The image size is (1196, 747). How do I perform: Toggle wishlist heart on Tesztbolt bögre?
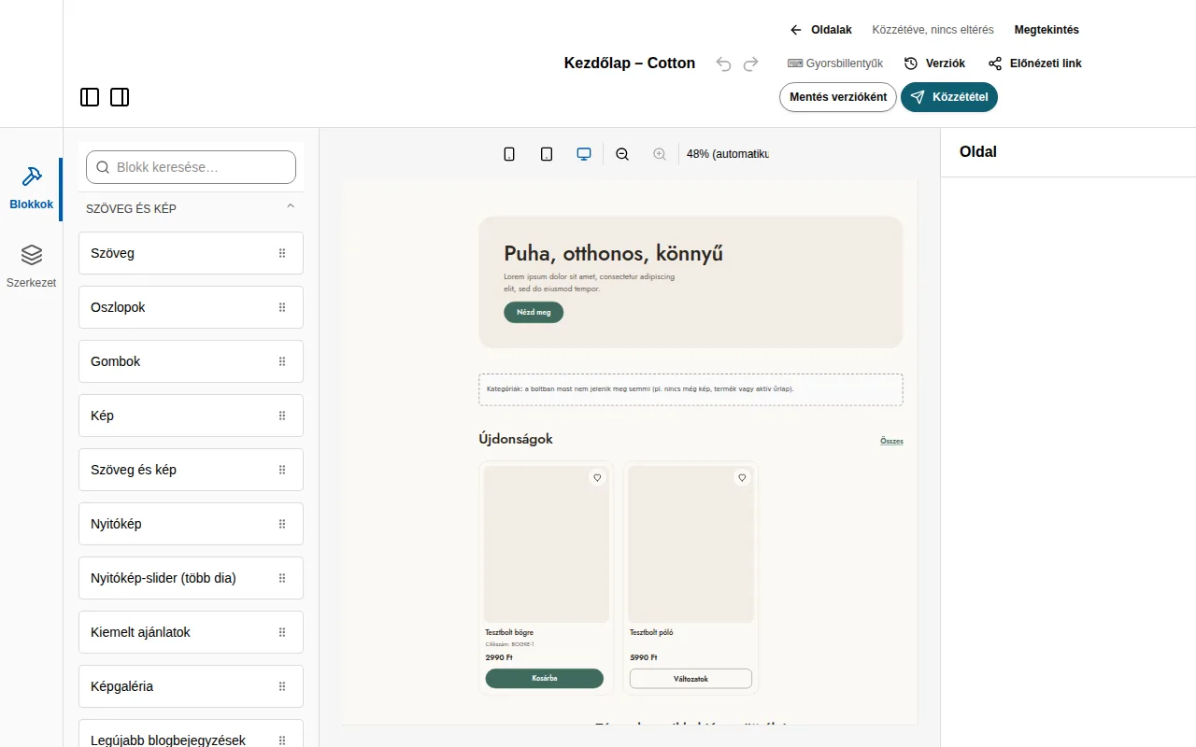click(597, 478)
